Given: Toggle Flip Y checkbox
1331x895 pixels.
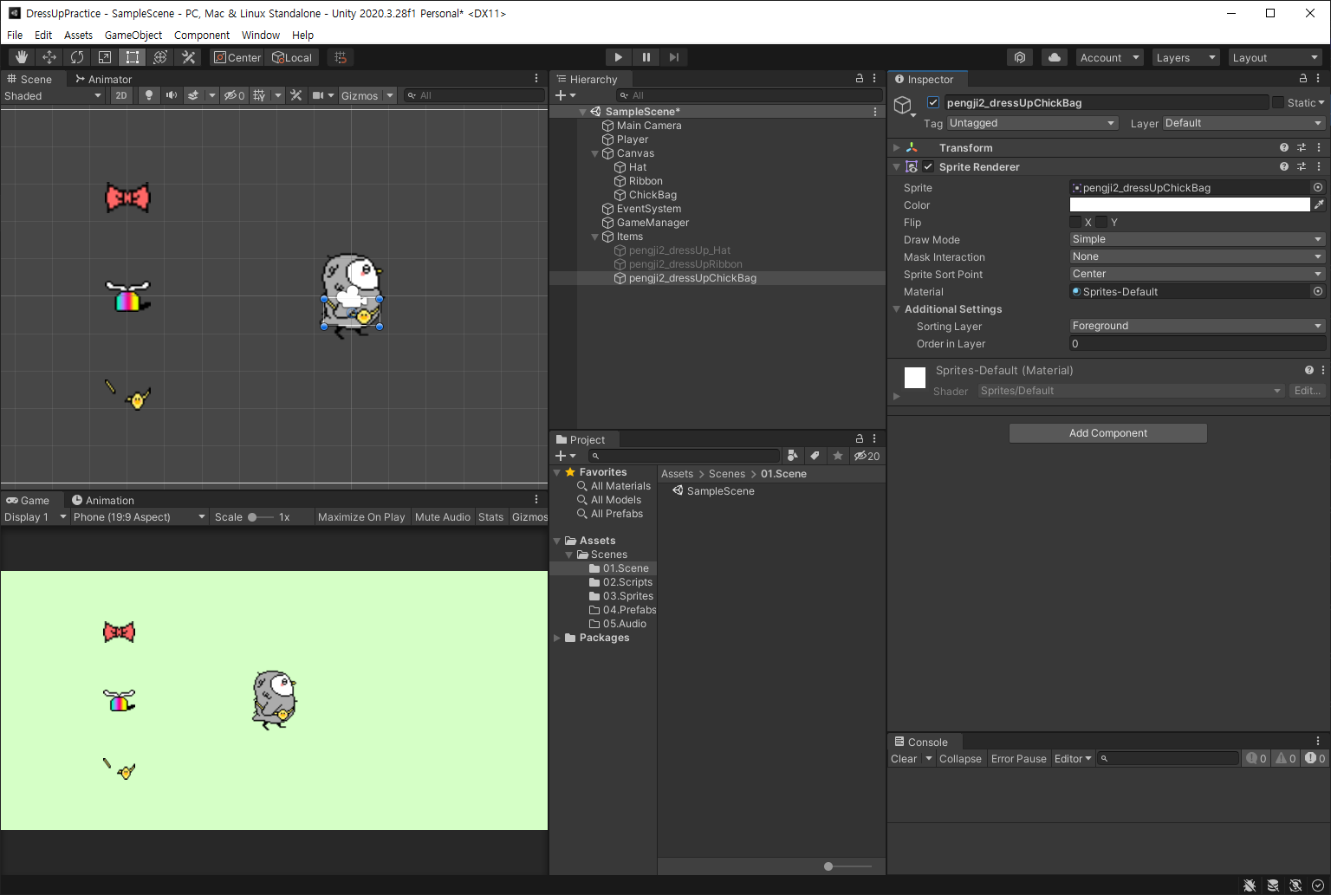Looking at the screenshot, I should (1101, 222).
